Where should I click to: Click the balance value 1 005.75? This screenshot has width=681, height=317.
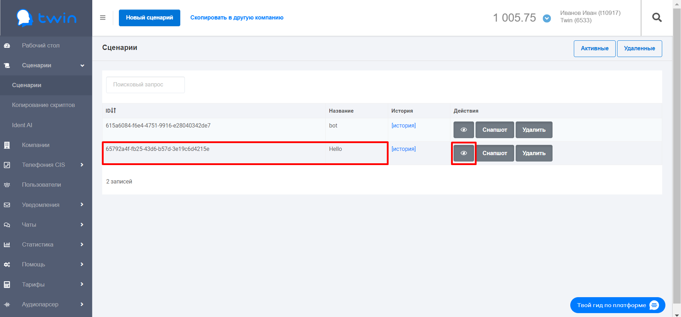click(x=514, y=18)
